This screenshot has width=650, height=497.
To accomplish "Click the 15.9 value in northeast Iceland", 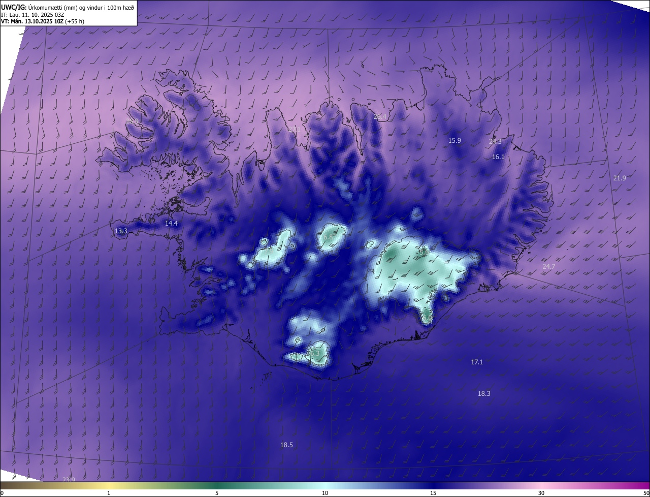I will (454, 141).
